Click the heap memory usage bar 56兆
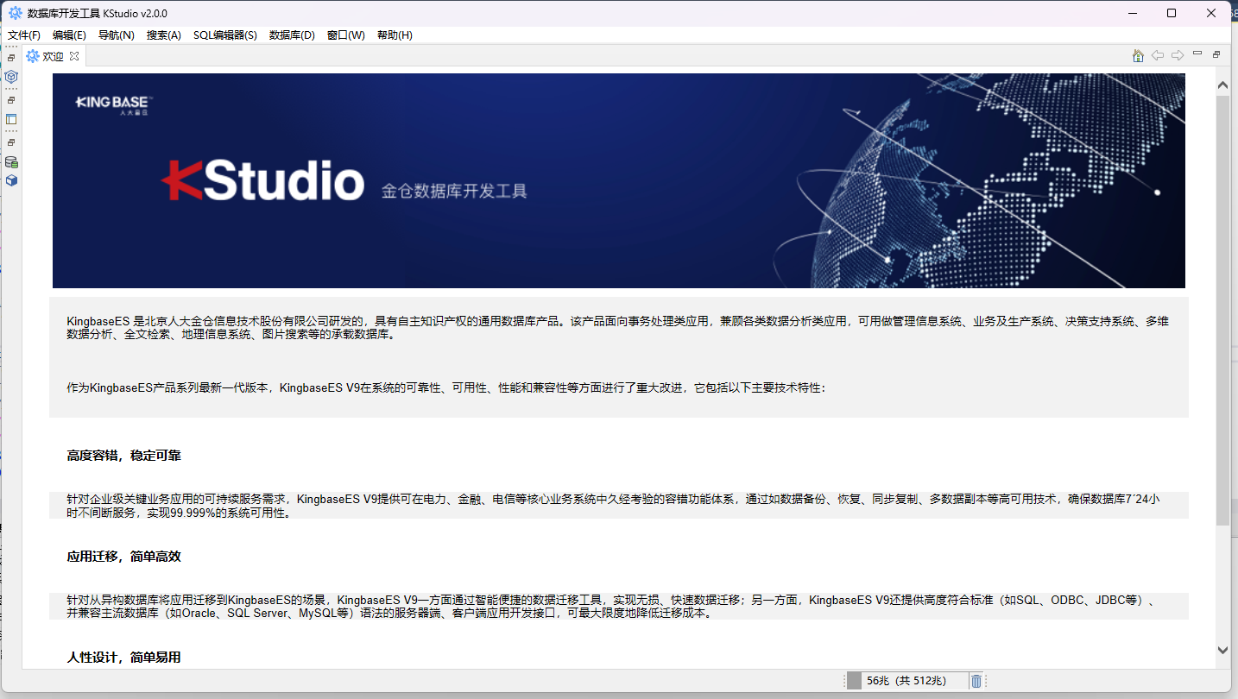The width and height of the screenshot is (1238, 699). pos(906,681)
